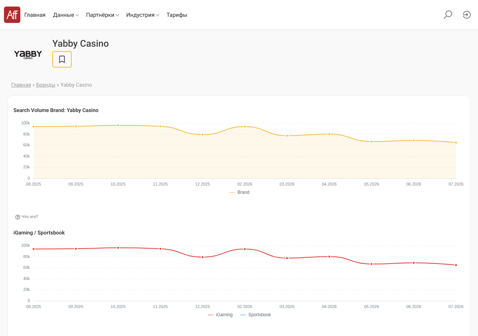The image size is (478, 336).
Task: Follow the Главная breadcrumb link
Action: [x=21, y=85]
